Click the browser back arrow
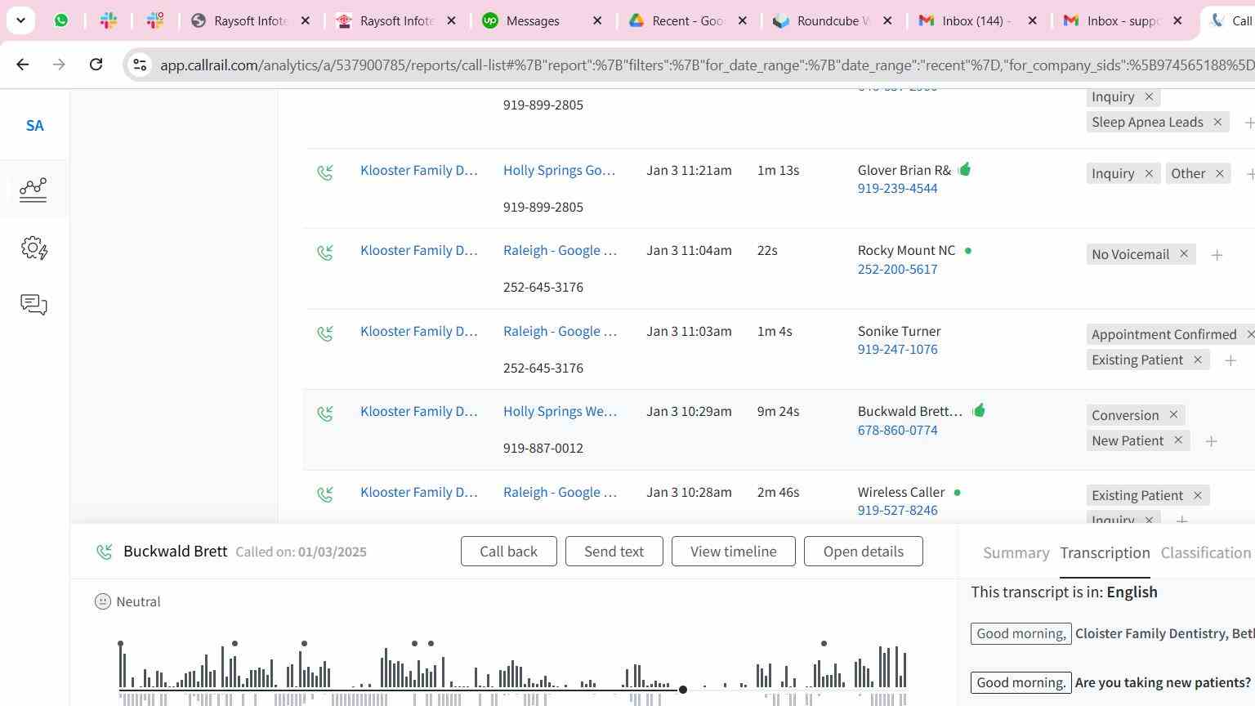The image size is (1255, 706). click(x=22, y=64)
